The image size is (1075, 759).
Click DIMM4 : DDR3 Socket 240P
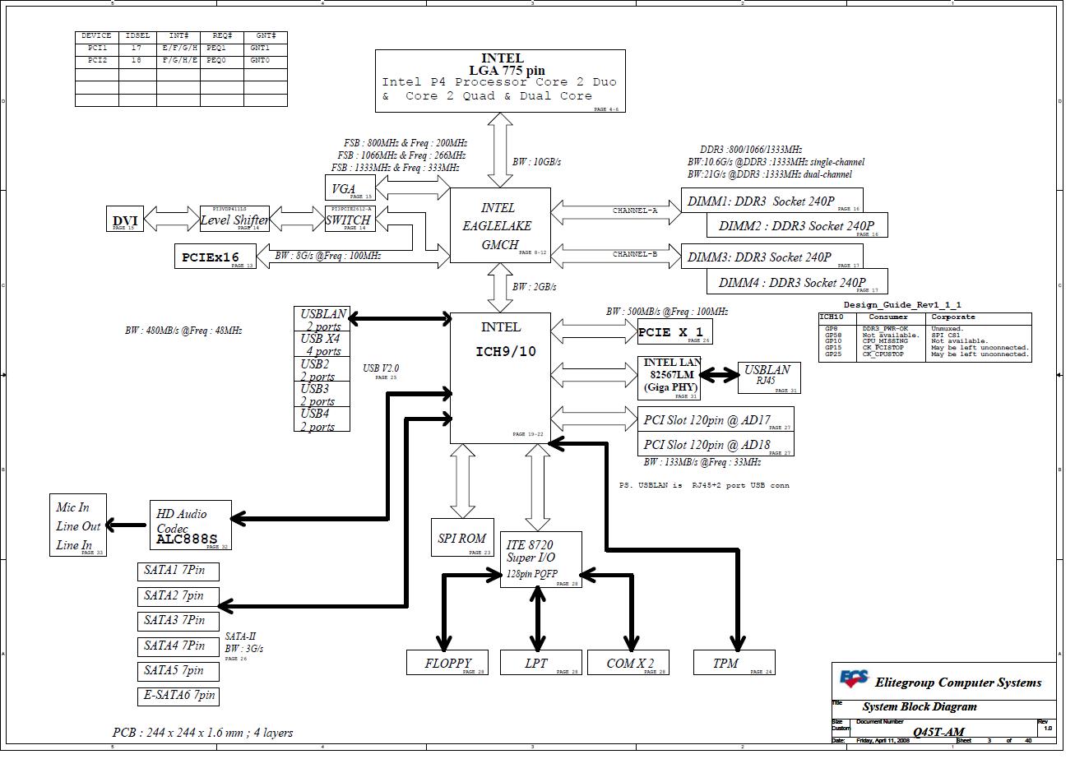click(797, 281)
